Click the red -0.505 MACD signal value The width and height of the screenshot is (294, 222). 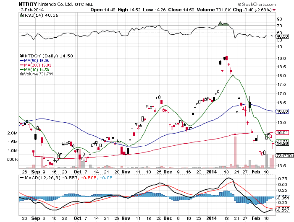click(89, 178)
